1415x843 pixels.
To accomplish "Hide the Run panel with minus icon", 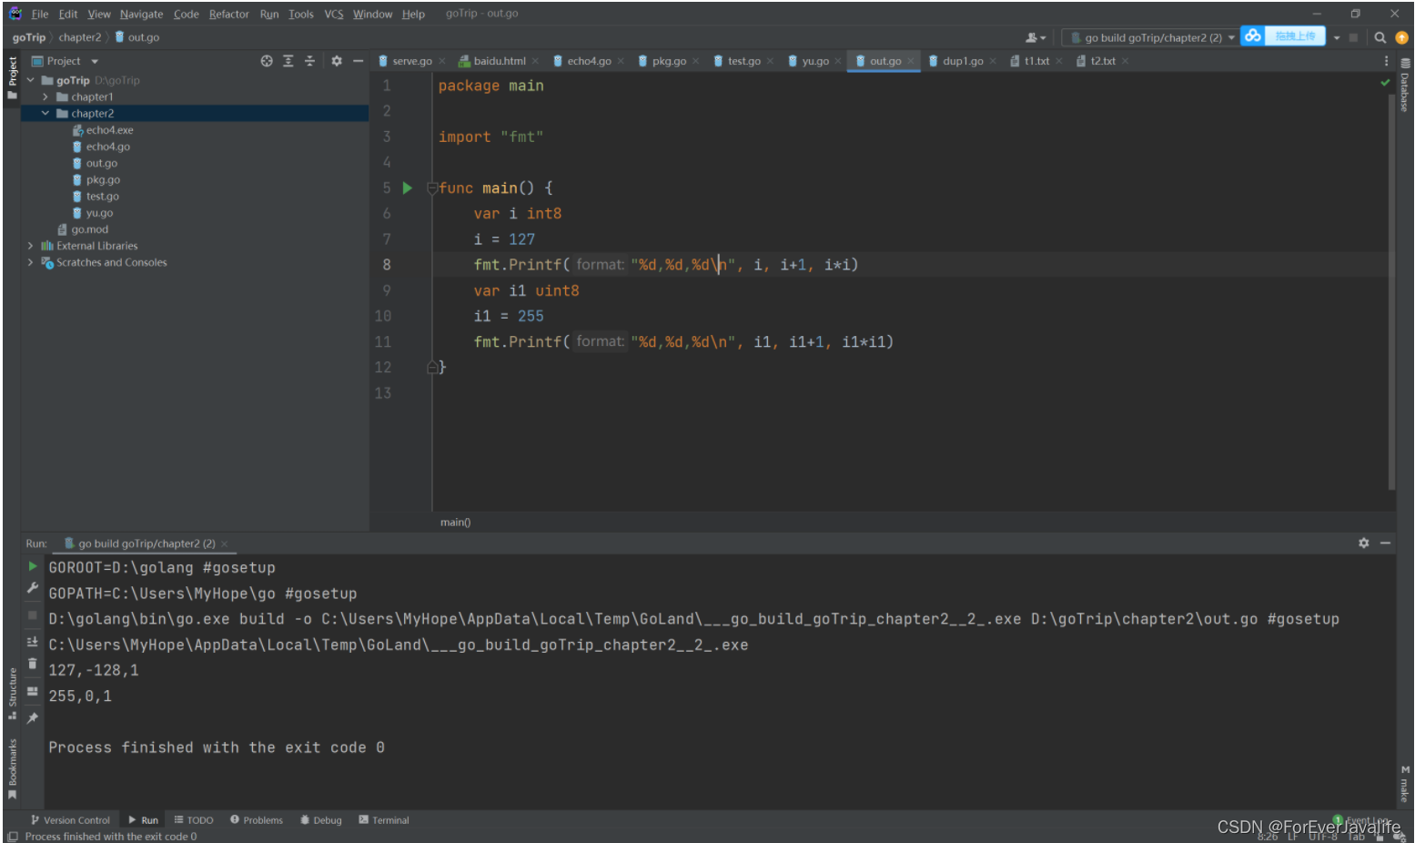I will tap(1385, 543).
